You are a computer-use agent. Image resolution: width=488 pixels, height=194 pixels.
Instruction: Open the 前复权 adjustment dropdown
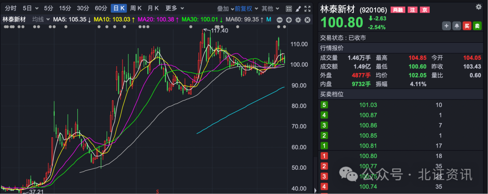tap(246, 9)
